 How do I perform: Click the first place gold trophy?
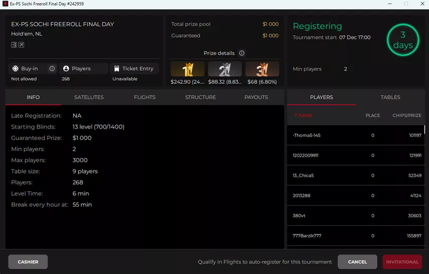tap(187, 69)
